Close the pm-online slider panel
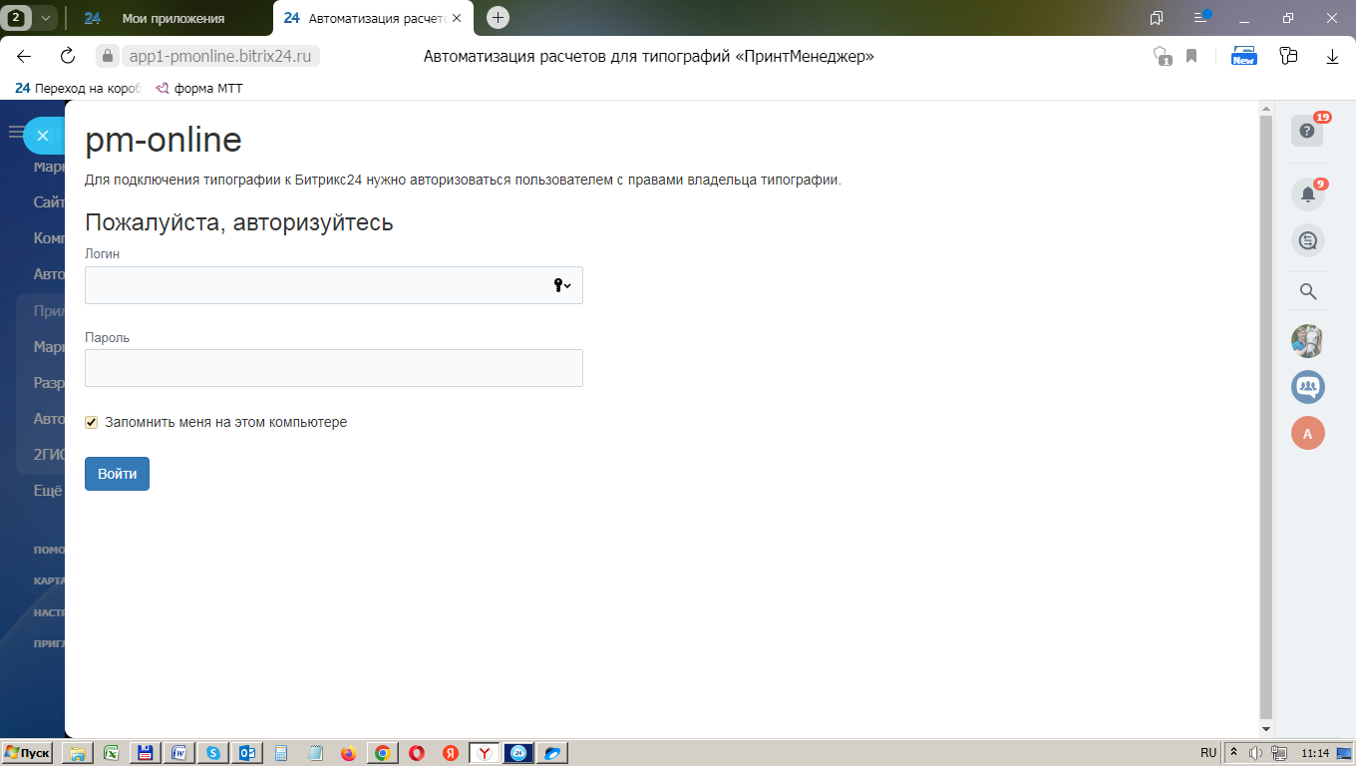 [43, 136]
